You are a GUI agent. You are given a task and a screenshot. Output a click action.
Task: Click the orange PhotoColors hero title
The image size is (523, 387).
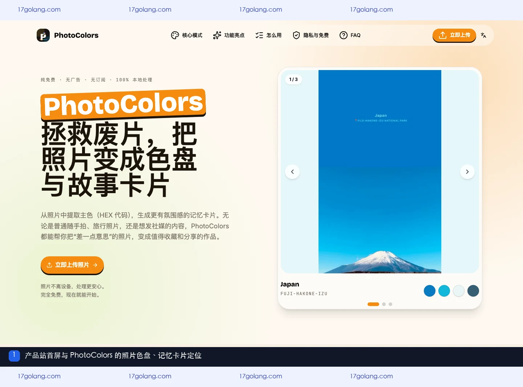pos(123,105)
